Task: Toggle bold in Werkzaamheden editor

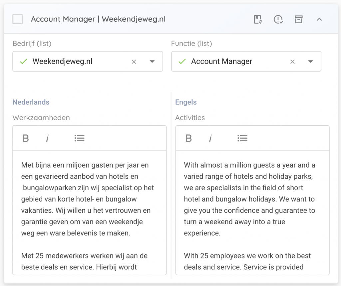Action: click(x=26, y=138)
